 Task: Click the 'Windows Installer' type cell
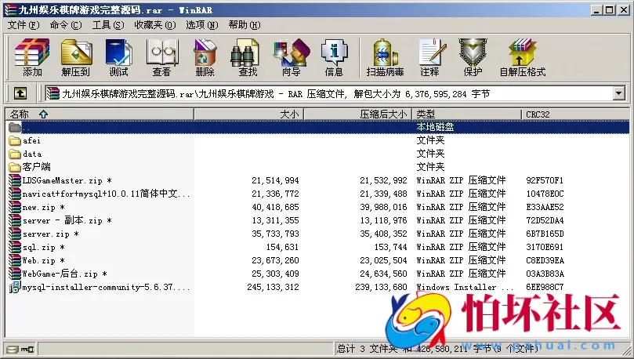(465, 287)
